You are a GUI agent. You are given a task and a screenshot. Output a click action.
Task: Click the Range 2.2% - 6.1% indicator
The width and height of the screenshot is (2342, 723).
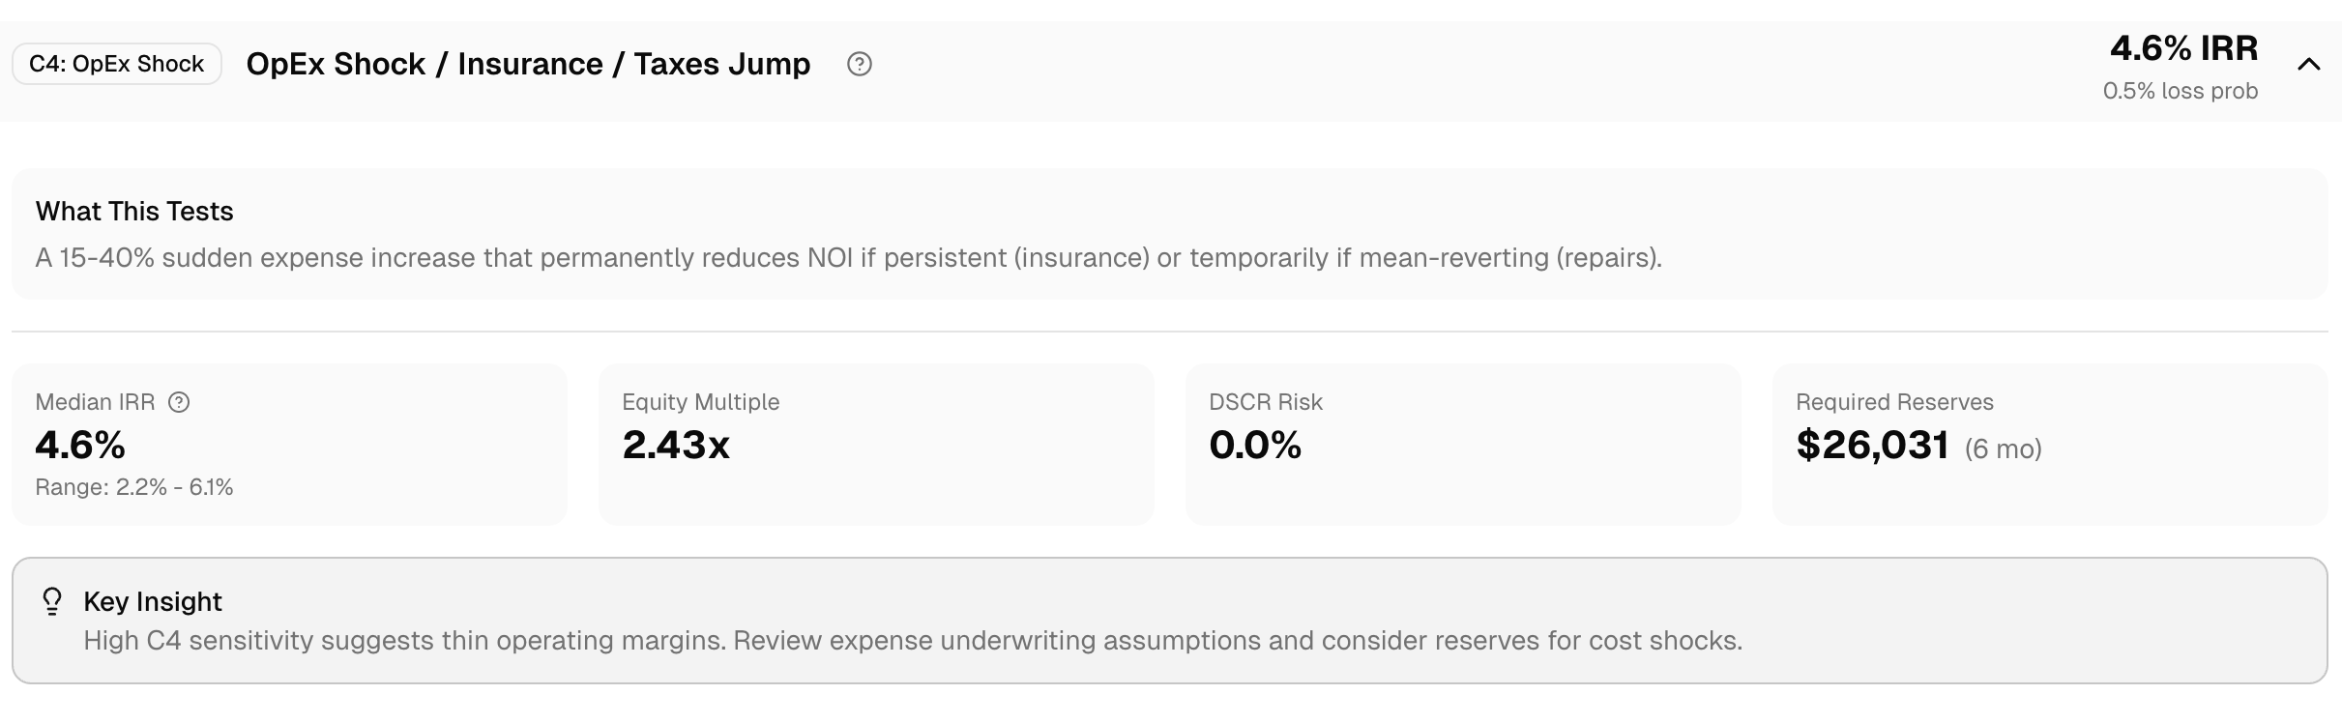(x=135, y=487)
